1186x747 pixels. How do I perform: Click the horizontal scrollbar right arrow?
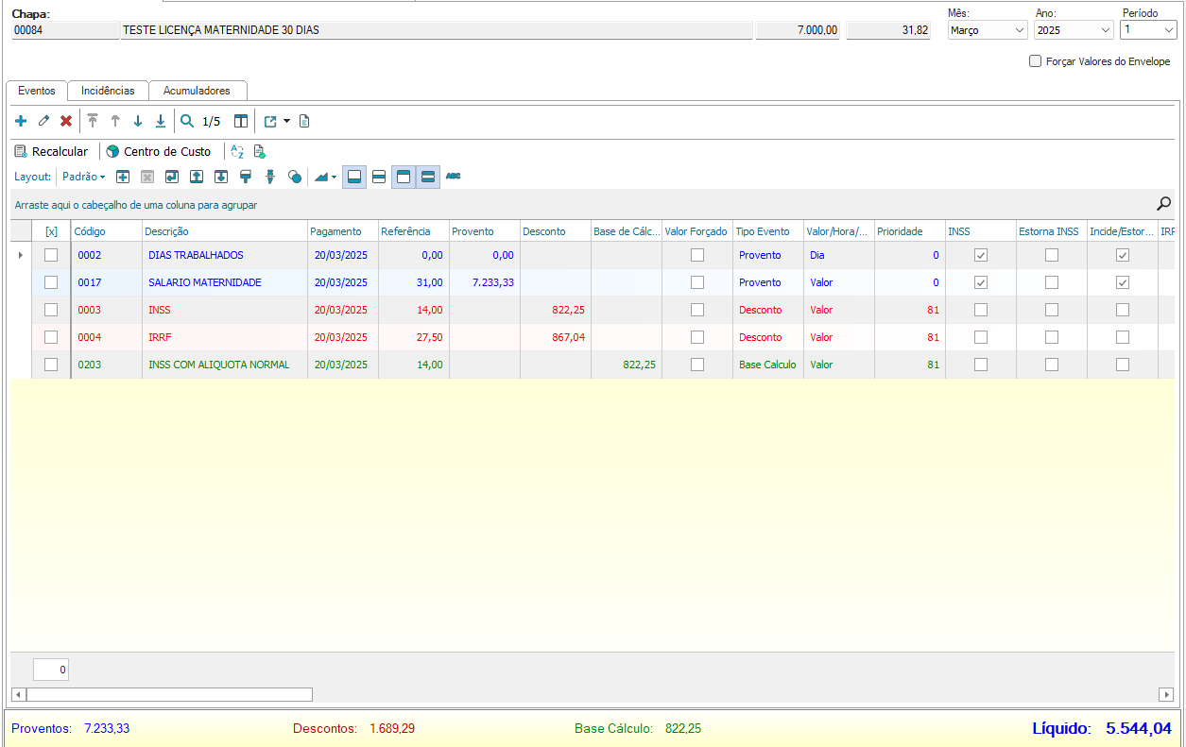coord(1166,694)
